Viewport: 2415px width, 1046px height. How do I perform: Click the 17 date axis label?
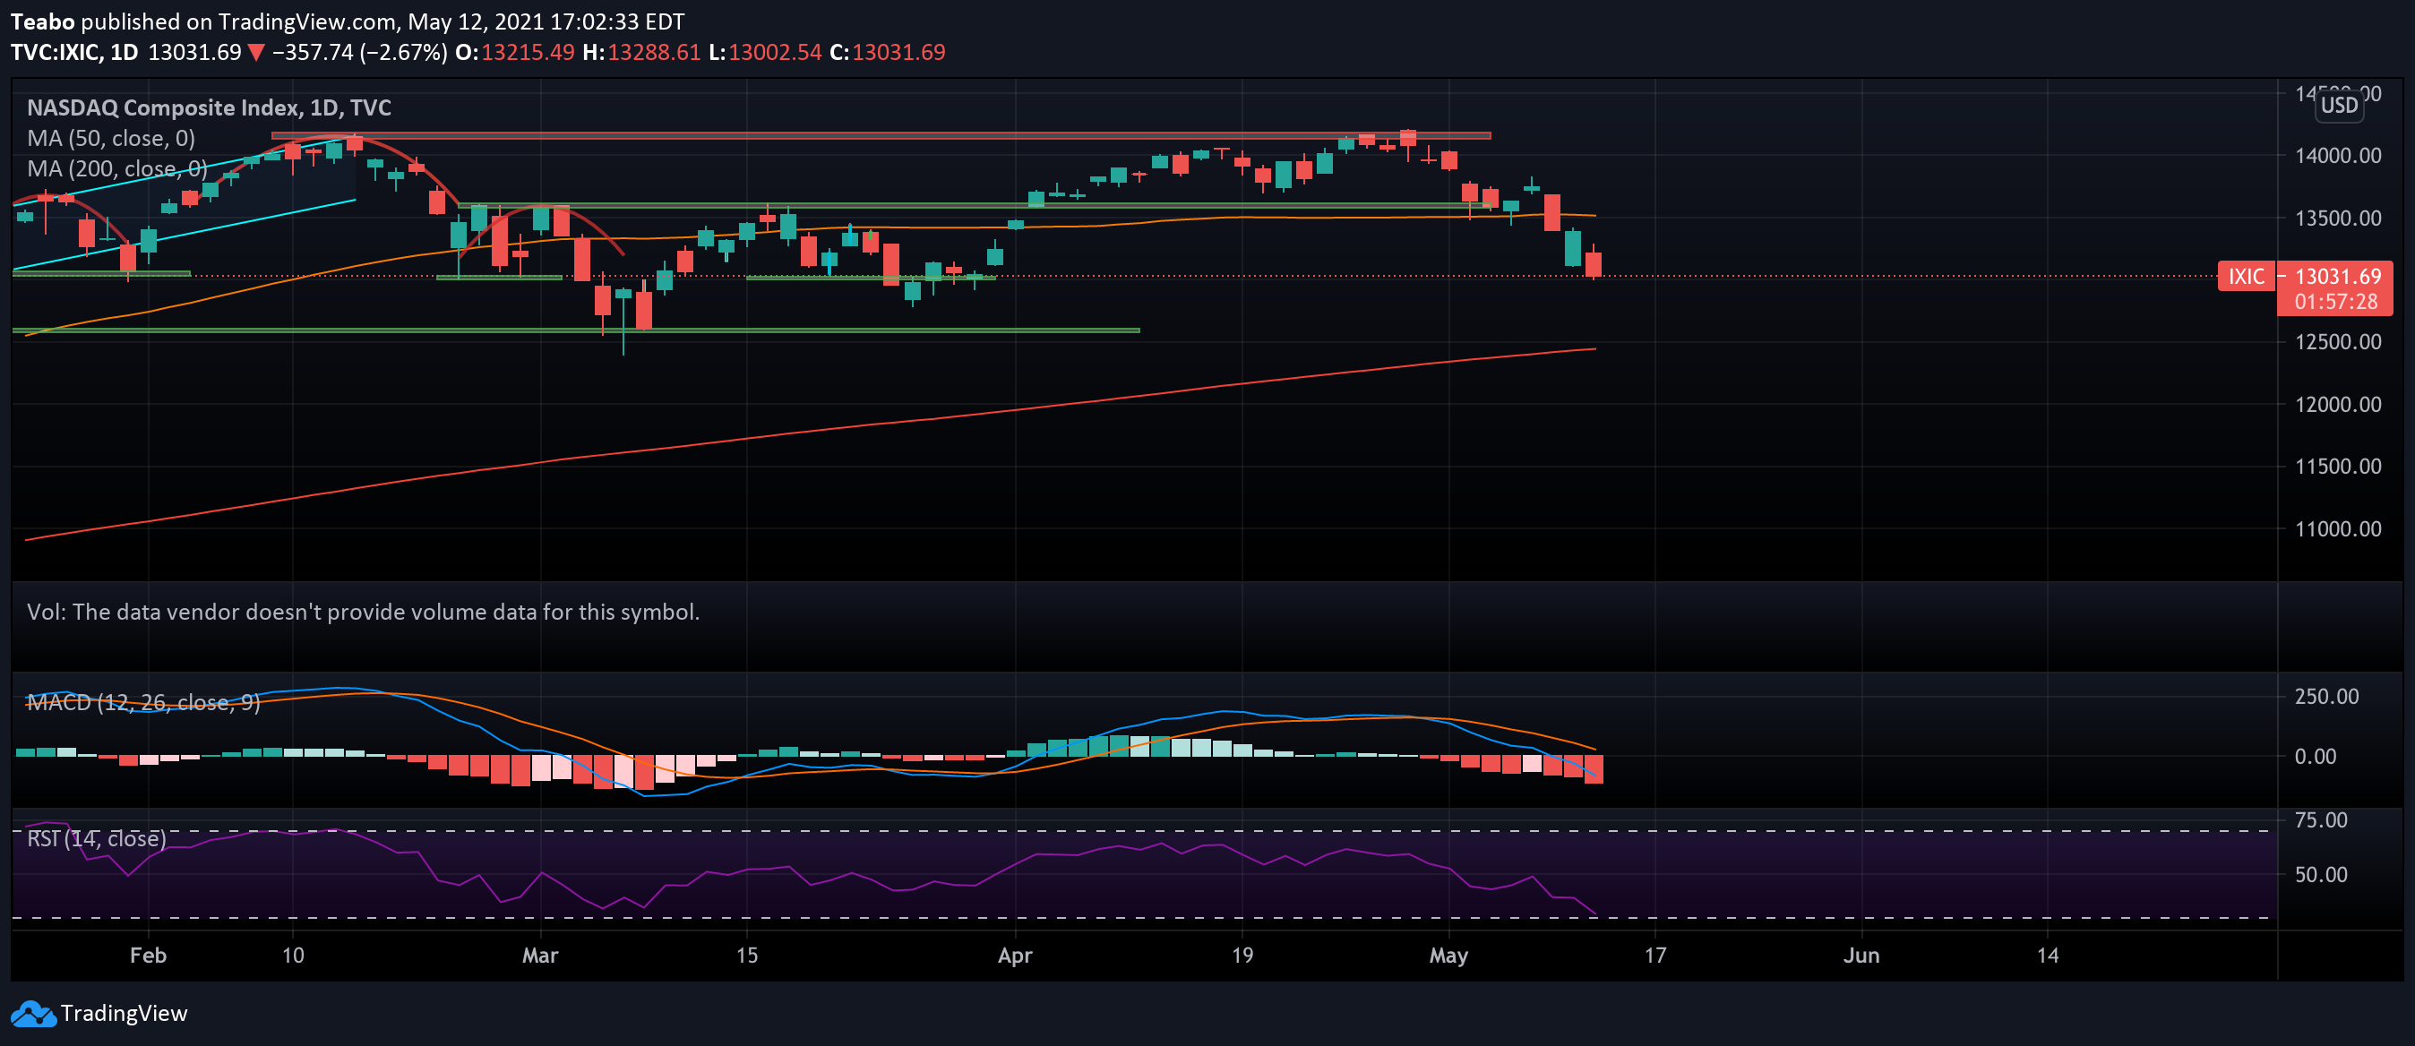(1655, 955)
